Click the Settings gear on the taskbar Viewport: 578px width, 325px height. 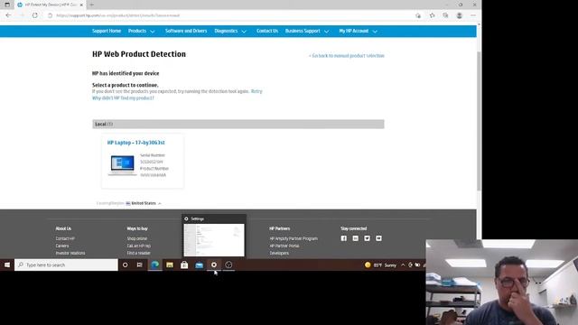(x=214, y=265)
